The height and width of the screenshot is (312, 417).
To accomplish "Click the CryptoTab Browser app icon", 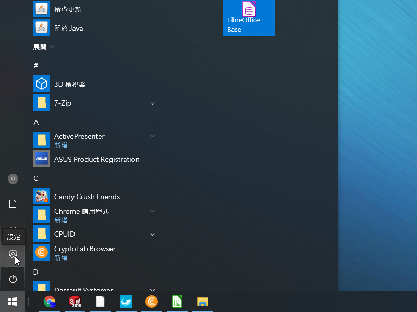I will coord(42,252).
